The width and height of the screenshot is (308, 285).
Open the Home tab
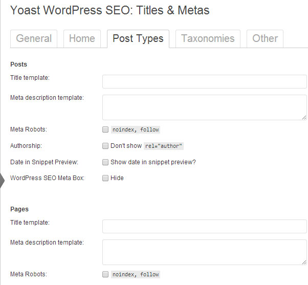point(82,38)
